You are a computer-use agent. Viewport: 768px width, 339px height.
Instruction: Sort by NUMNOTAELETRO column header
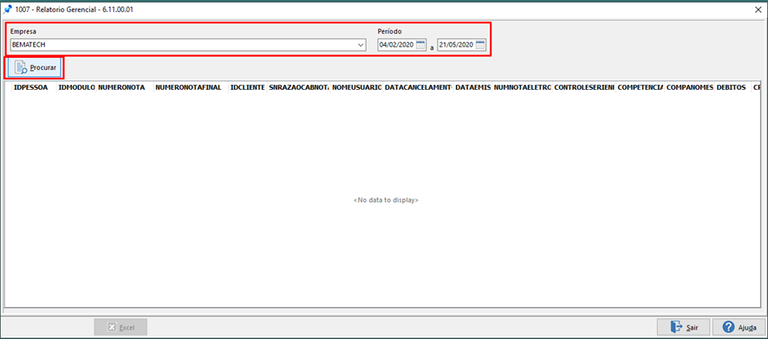click(x=522, y=87)
